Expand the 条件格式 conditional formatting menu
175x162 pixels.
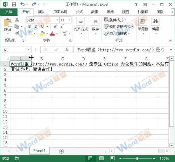[115, 20]
